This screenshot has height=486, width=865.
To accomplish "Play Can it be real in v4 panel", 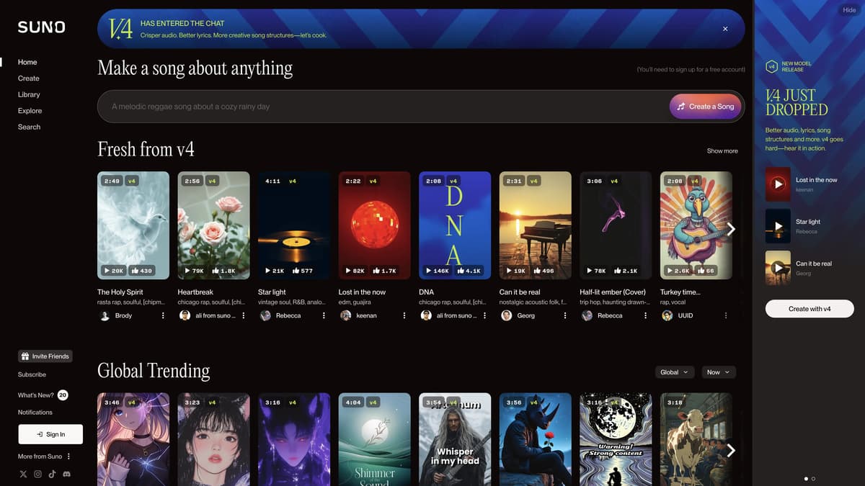I will pyautogui.click(x=778, y=268).
